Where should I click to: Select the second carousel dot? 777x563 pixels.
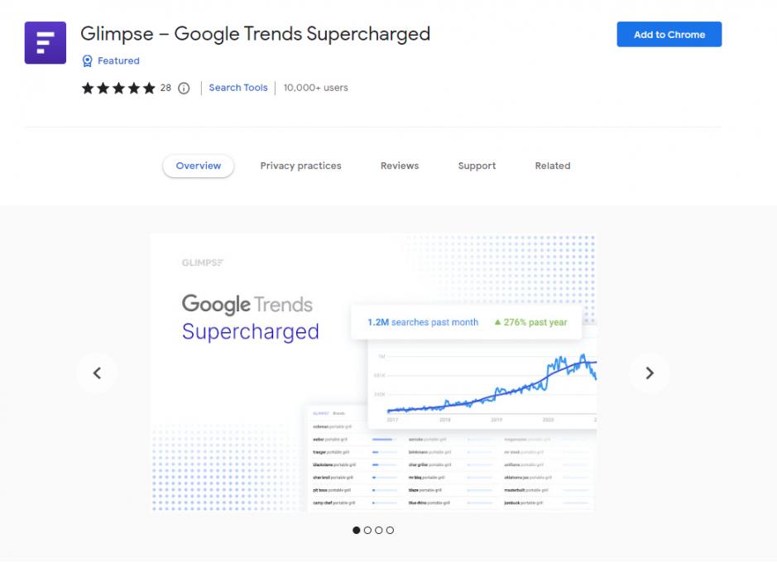tap(367, 530)
